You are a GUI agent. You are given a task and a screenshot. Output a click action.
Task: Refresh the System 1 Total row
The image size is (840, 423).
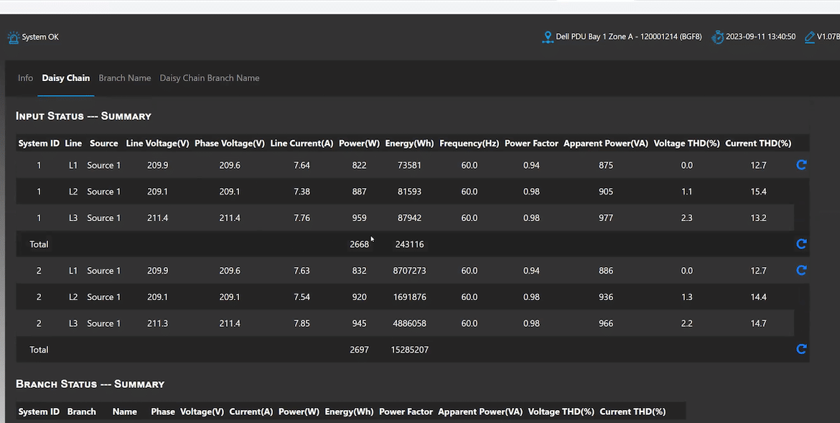pos(801,244)
